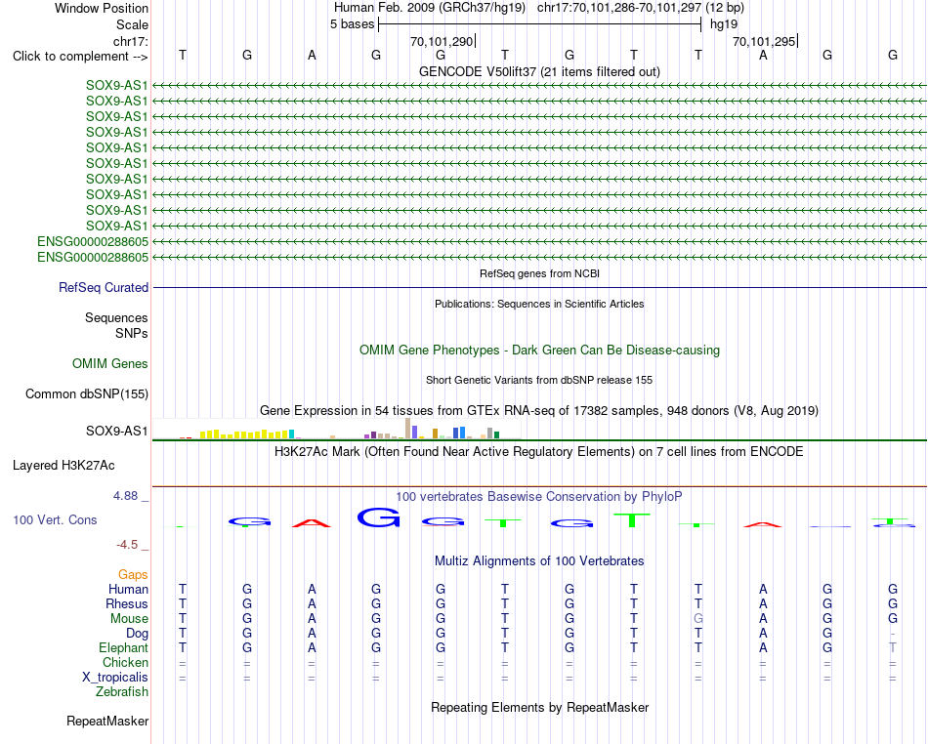Screen dimensions: 928x744
Task: Click the 70,101,290 ruler position marker
Action: pyautogui.click(x=443, y=41)
